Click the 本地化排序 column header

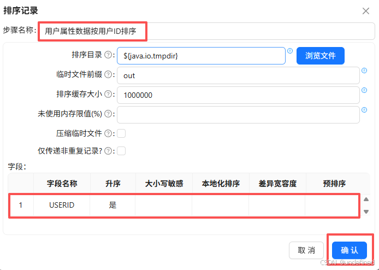click(221, 184)
